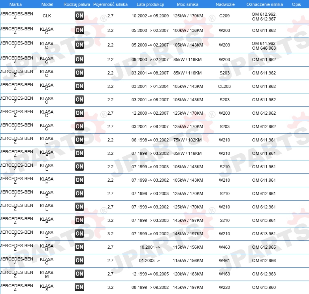
Task: Click the ON badge in the 125kW S210 row
Action: [x=79, y=194]
